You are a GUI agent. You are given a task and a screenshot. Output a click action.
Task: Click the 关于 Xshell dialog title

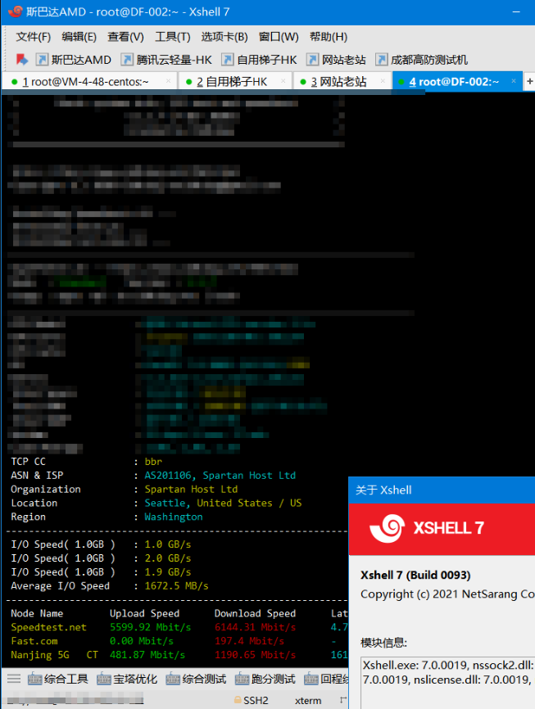[x=383, y=490]
